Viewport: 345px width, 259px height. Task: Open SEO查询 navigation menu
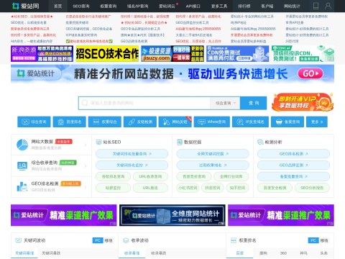coord(81,6)
